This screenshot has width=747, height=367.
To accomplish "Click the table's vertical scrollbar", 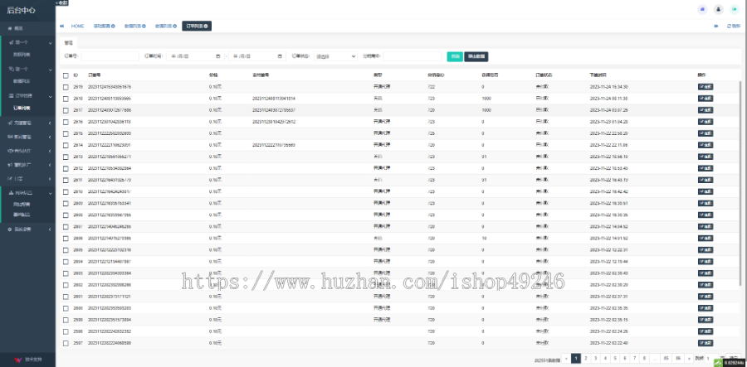I will (x=740, y=183).
